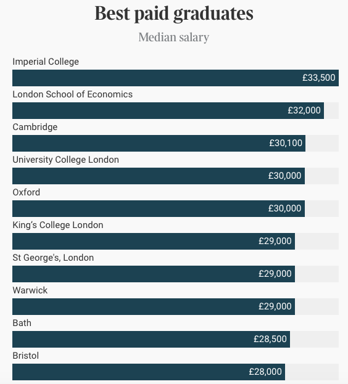Select the Warwick salary bar

(154, 306)
